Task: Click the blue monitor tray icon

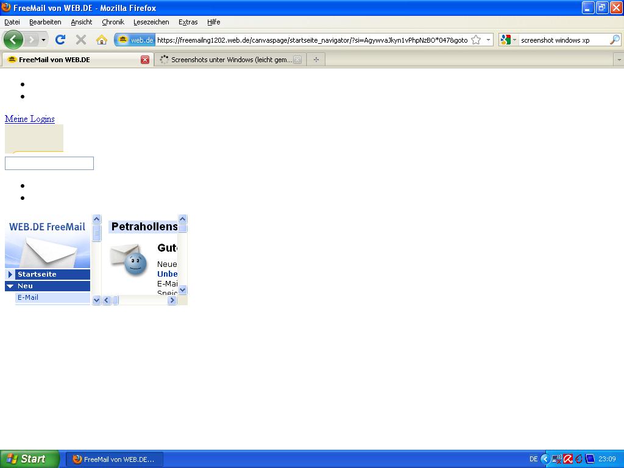Action: [x=590, y=459]
